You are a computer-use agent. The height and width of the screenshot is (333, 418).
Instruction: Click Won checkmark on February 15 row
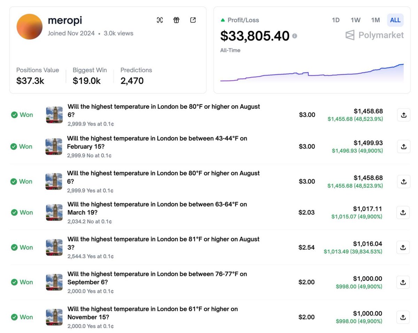point(14,147)
